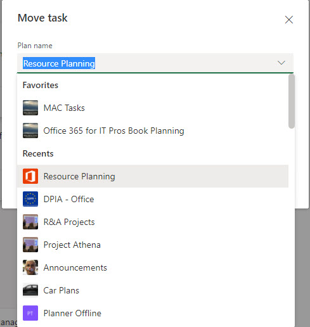
Task: Click the plan list vertical scrollbar thumb
Action: pos(292,101)
